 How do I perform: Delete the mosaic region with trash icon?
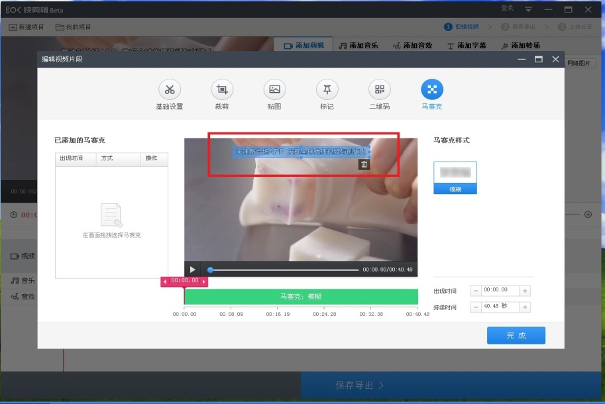point(364,165)
